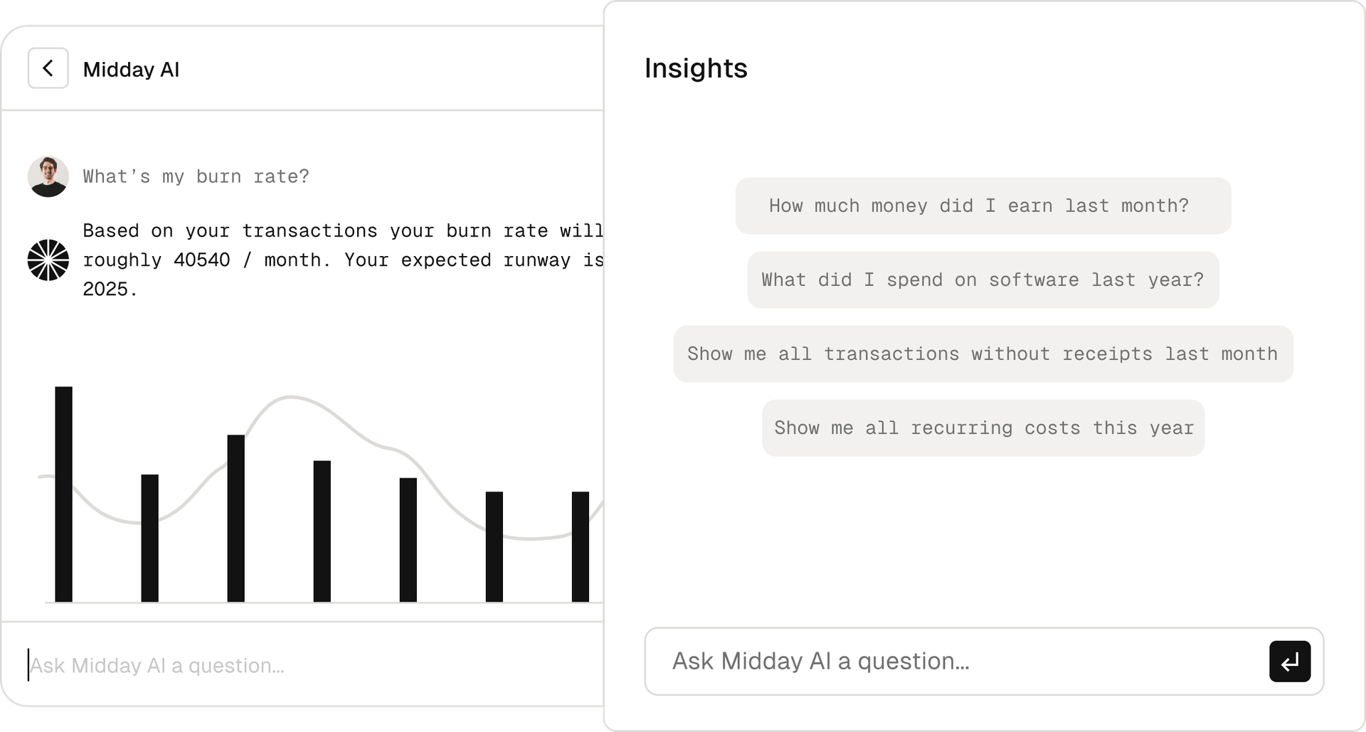The height and width of the screenshot is (732, 1366).
Task: Choose 'What did I spend on software' suggestion
Action: pyautogui.click(x=983, y=280)
